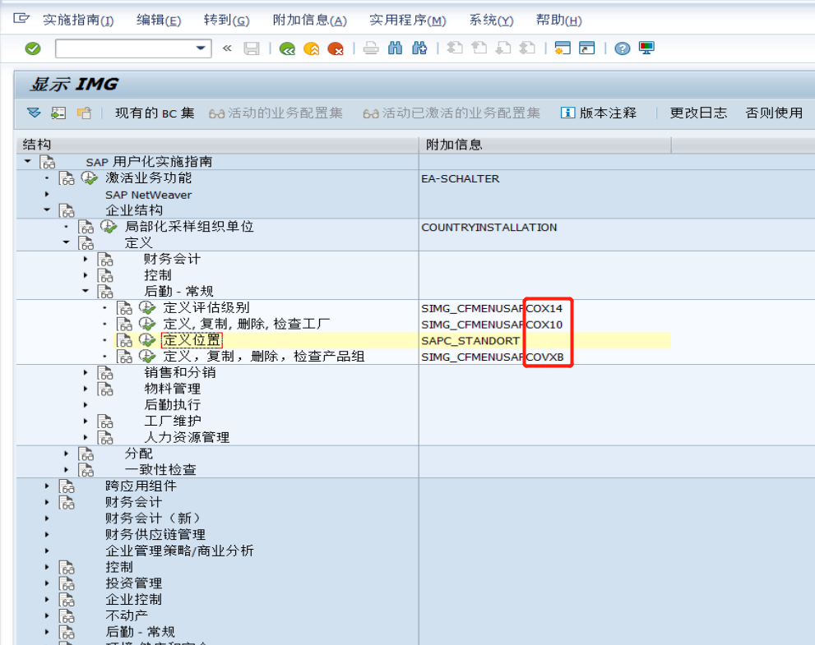The height and width of the screenshot is (645, 815).
Task: Expand the 一致性检查 node
Action: tap(66, 469)
